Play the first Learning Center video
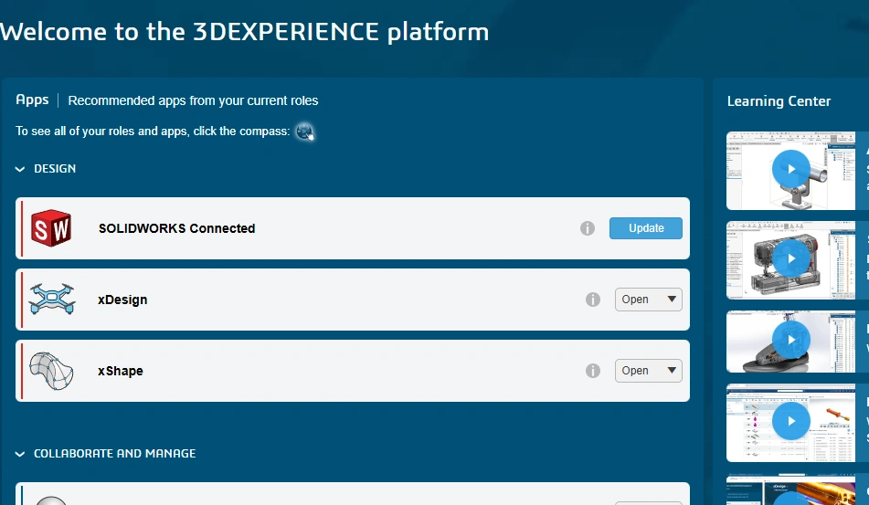869x505 pixels. [790, 170]
